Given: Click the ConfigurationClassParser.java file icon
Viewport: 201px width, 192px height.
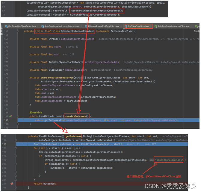Looking at the screenshot, I should click(x=6, y=26).
